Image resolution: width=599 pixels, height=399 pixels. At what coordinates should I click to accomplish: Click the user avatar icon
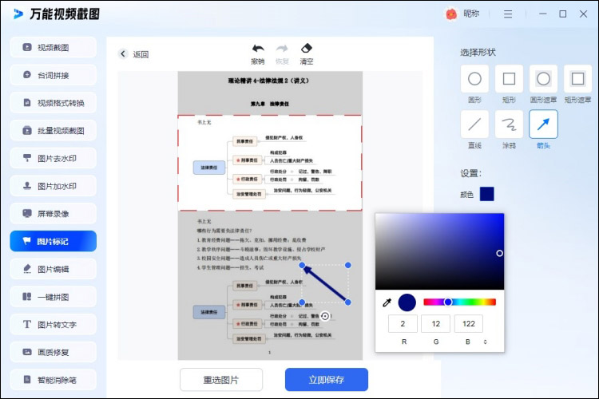point(451,14)
